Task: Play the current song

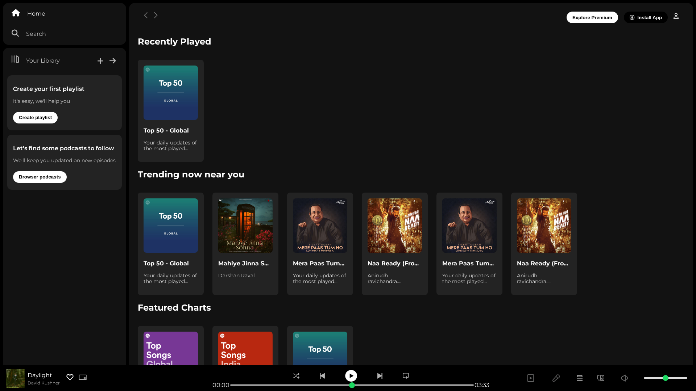Action: 351,376
